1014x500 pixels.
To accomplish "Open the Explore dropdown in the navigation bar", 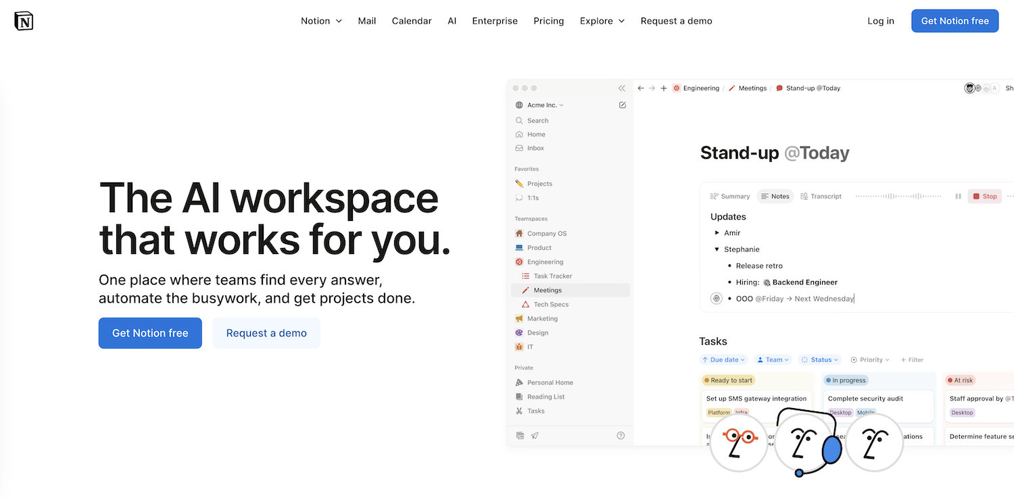I will click(x=602, y=21).
